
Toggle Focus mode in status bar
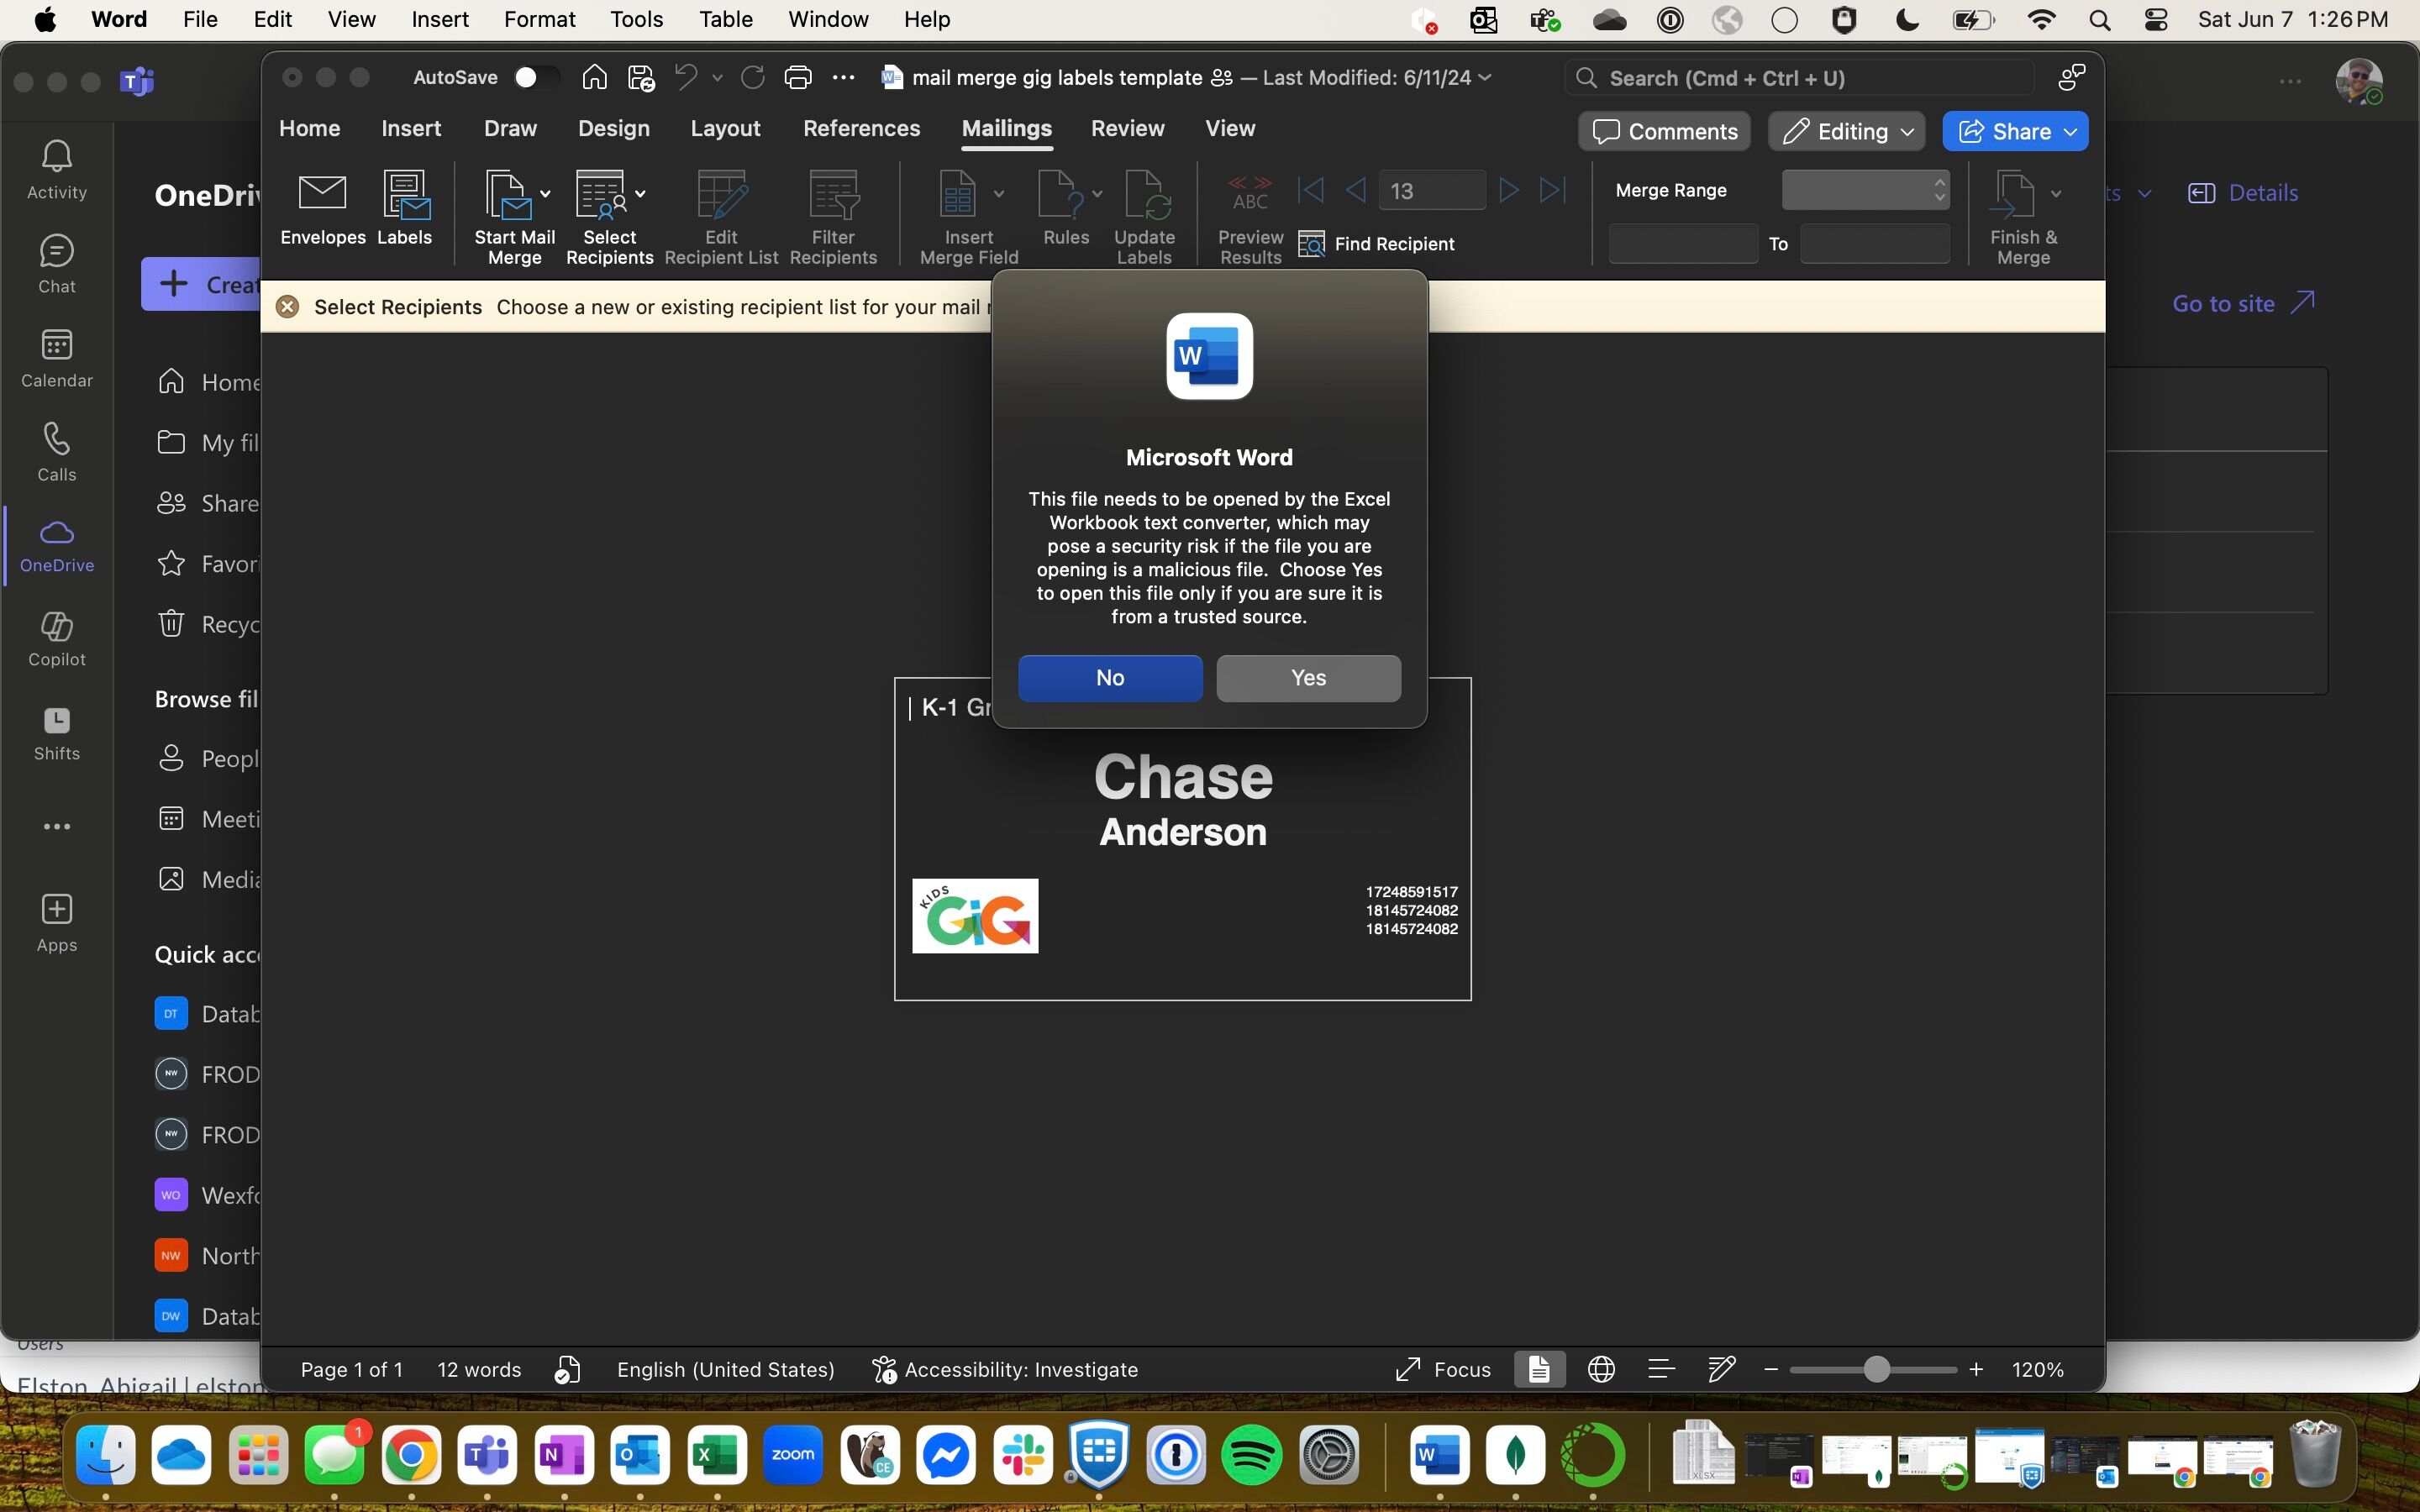click(x=1443, y=1369)
